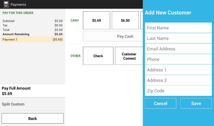Focus the Zip Code field
This screenshot has height=126, width=214.
(x=178, y=91)
